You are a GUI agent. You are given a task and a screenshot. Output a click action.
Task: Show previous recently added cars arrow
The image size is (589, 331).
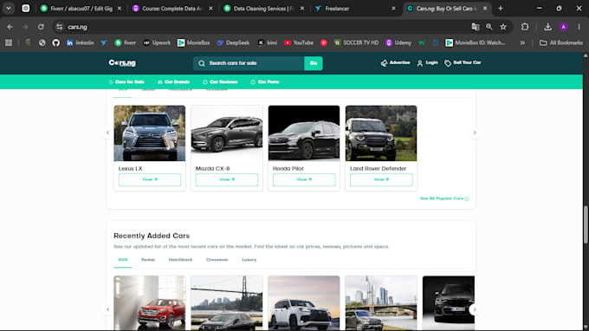107,309
